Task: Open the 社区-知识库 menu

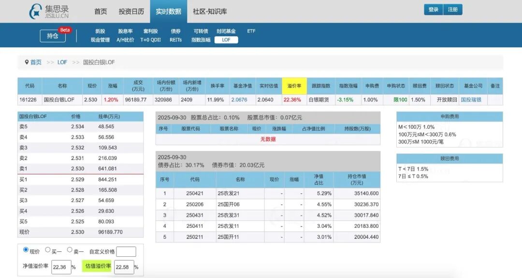Action: pos(210,11)
